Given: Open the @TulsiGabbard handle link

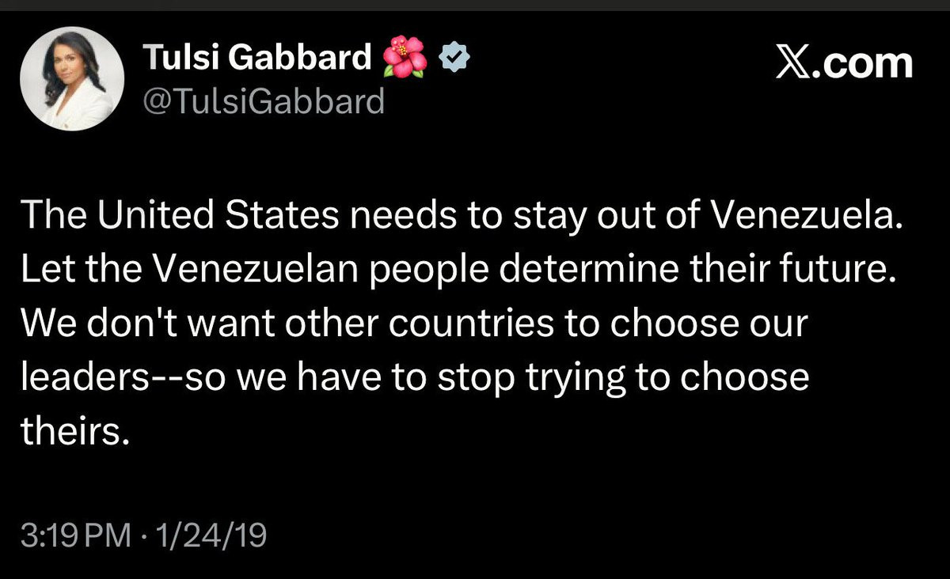Looking at the screenshot, I should pyautogui.click(x=263, y=101).
